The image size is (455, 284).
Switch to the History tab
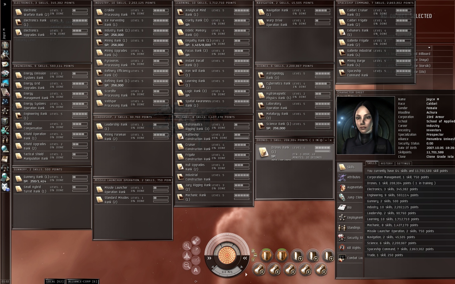coord(386,163)
